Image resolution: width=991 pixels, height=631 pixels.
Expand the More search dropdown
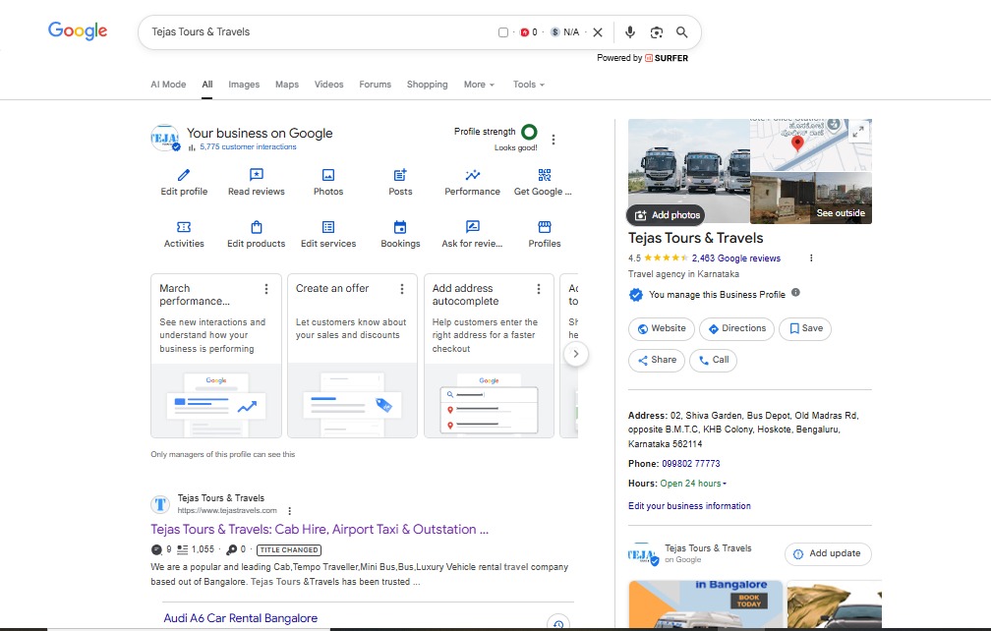point(479,84)
